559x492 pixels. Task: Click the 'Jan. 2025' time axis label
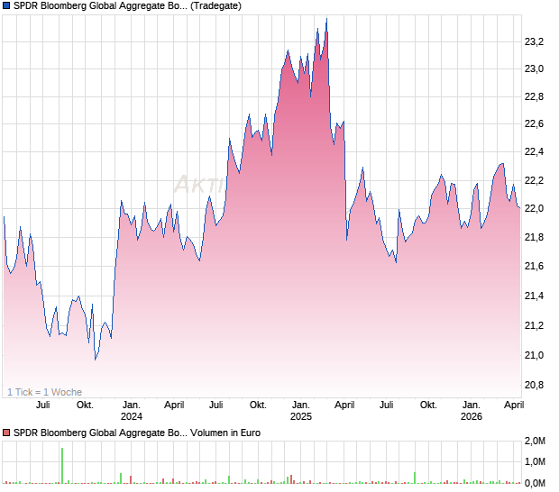point(301,410)
